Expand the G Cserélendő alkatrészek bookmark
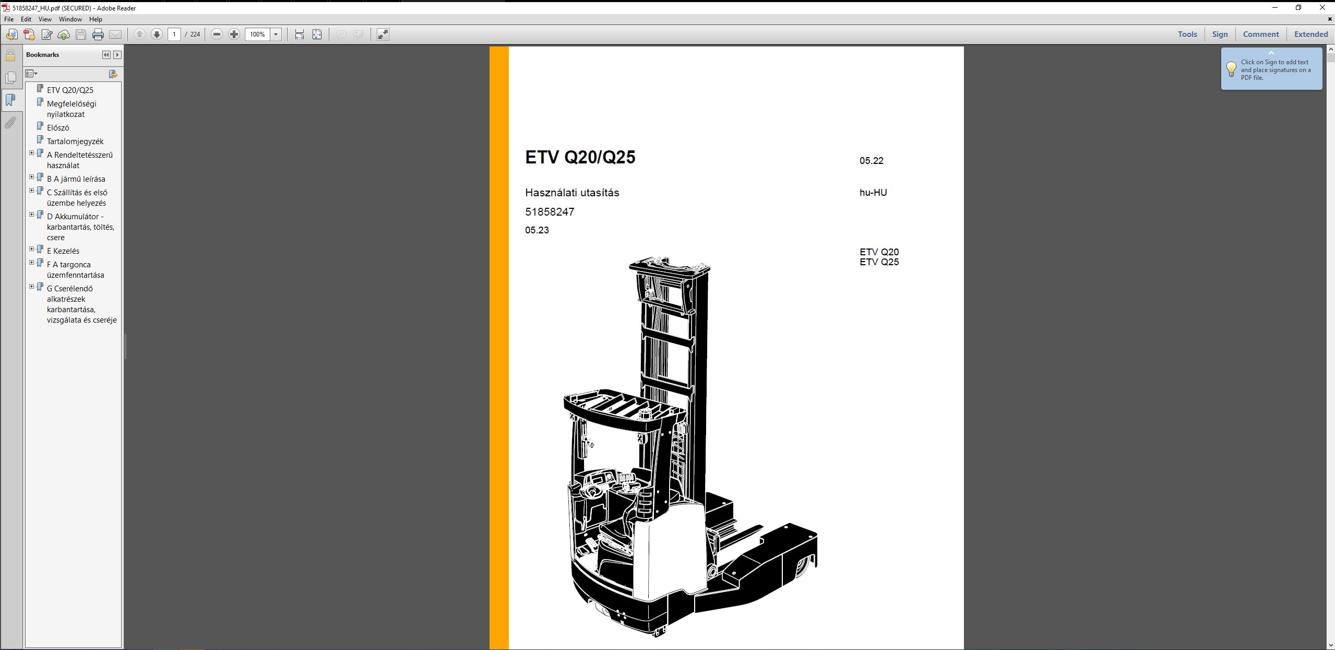 pyautogui.click(x=31, y=287)
